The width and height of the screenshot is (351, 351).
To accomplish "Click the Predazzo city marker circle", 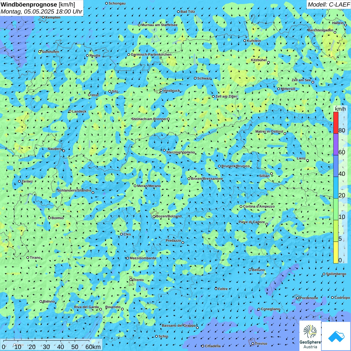I will 183,242.
